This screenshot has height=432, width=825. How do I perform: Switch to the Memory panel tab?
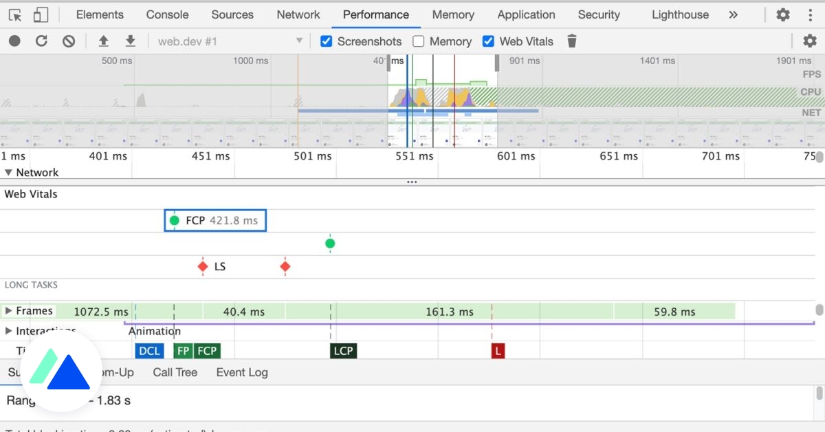point(452,14)
